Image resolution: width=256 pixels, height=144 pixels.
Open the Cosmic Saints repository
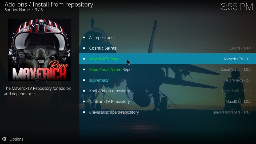tap(167, 48)
